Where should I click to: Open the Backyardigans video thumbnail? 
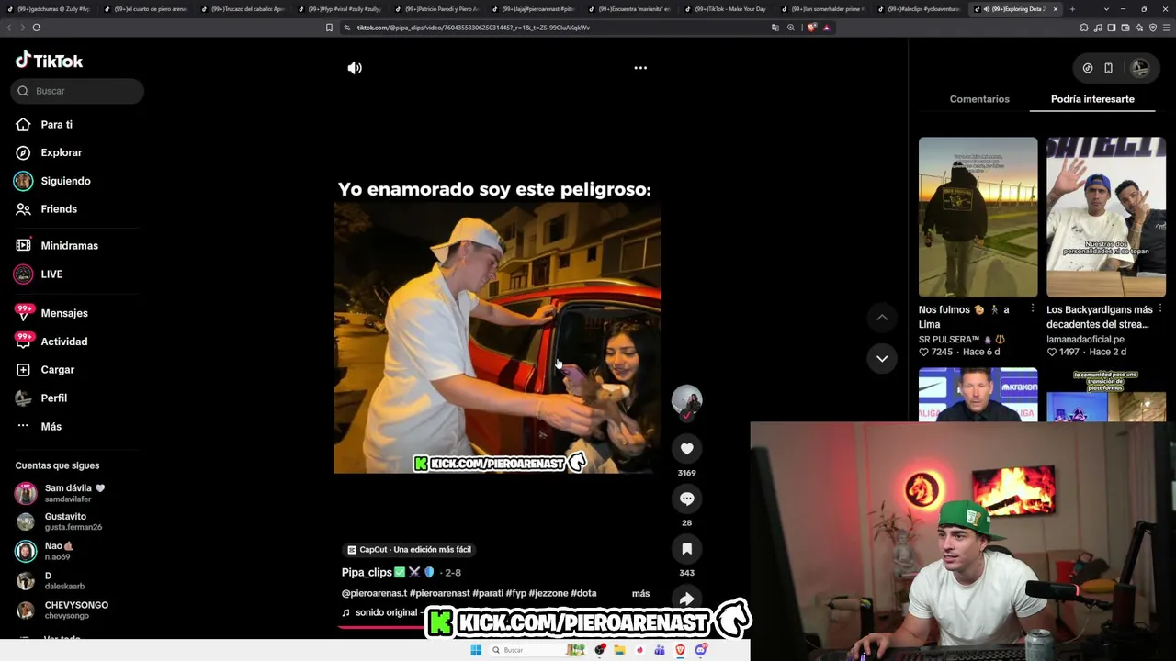pos(1106,218)
